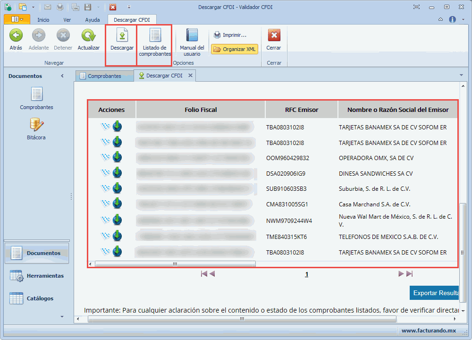Open the tab list dropdown arrow
This screenshot has width=472, height=340.
click(461, 76)
